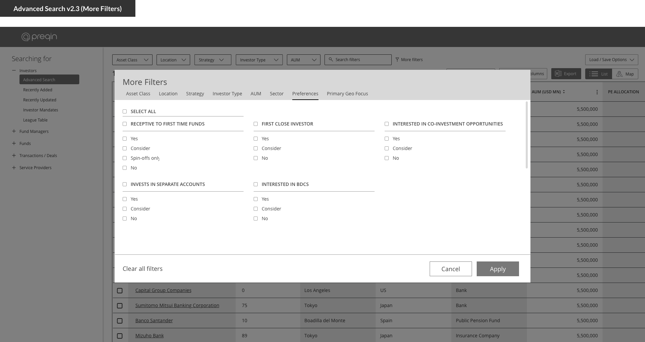Expand Service Providers section
Screen dimensions: 645x342
coord(14,167)
